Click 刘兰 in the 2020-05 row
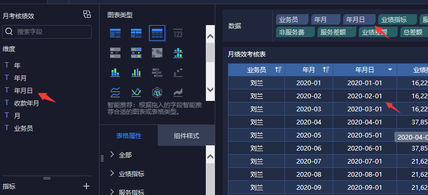The height and width of the screenshot is (195, 428). [257, 135]
